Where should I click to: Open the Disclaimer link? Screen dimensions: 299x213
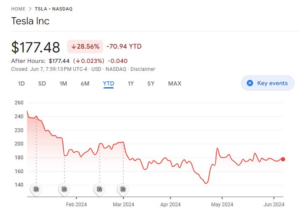[x=143, y=69]
